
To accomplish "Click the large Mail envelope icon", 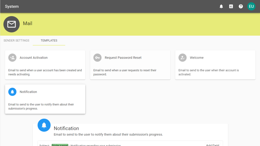I will pyautogui.click(x=11, y=24).
